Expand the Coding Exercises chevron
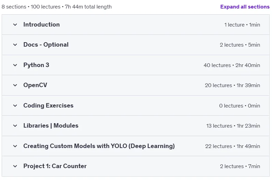 [15, 105]
